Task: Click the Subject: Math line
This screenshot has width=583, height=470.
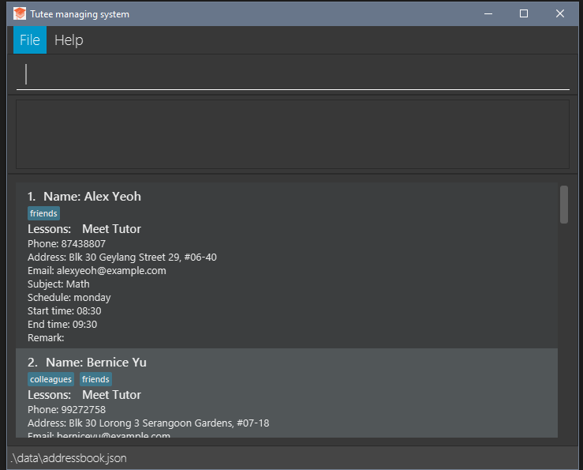Action: coord(58,284)
